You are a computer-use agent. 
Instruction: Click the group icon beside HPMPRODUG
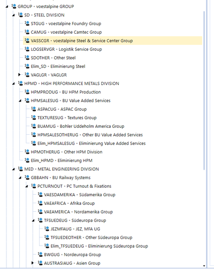[x=27, y=92]
